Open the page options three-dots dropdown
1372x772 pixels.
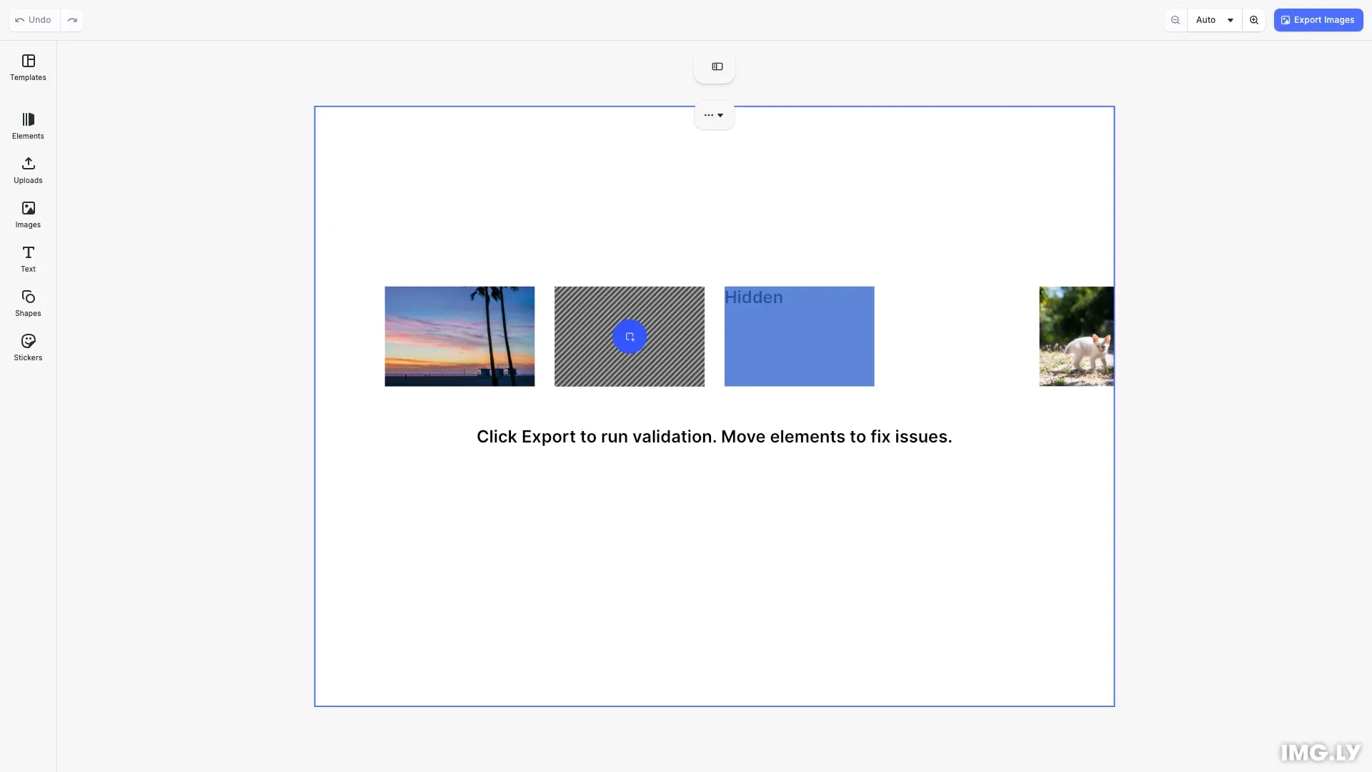tap(714, 115)
